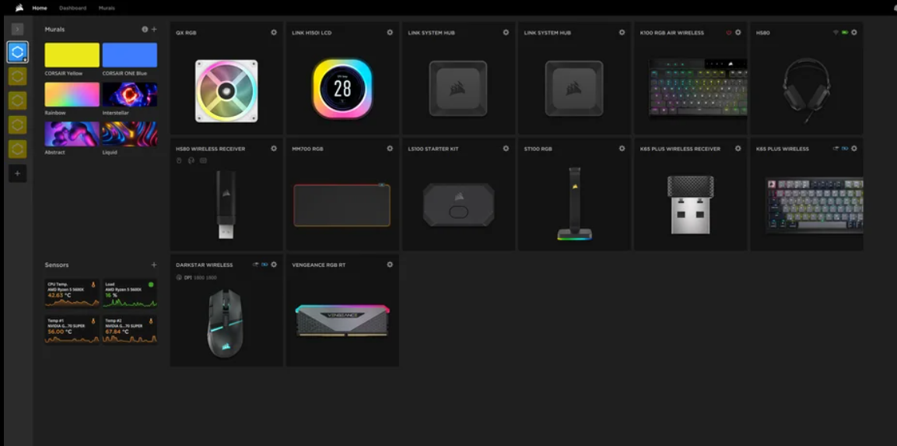This screenshot has width=897, height=446.
Task: Select Interstellar mural thumbnail
Action: click(x=130, y=94)
